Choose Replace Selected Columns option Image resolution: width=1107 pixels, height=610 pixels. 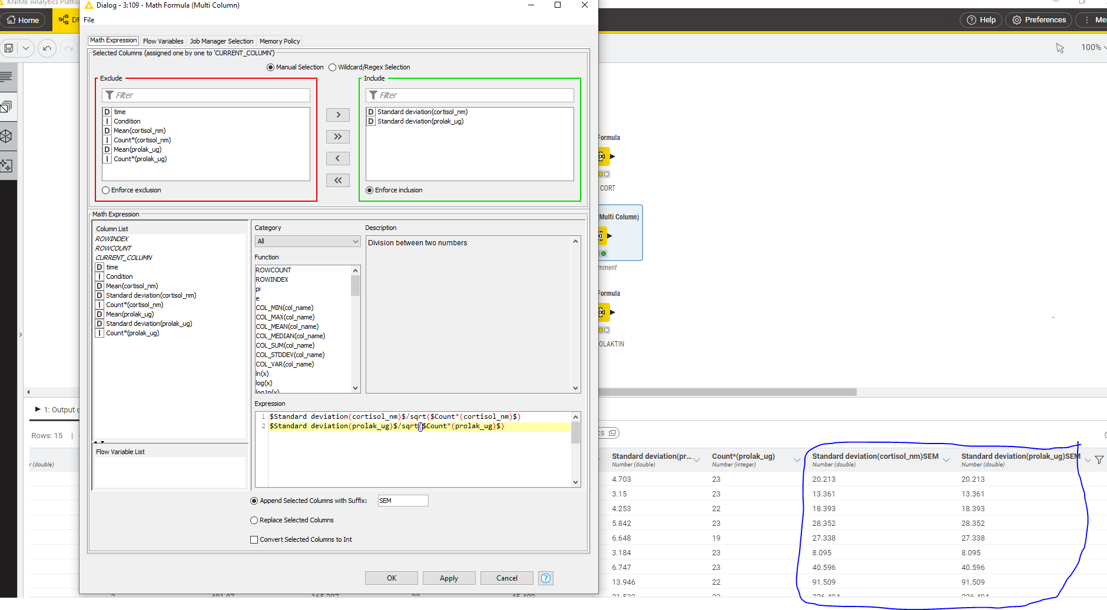point(254,520)
